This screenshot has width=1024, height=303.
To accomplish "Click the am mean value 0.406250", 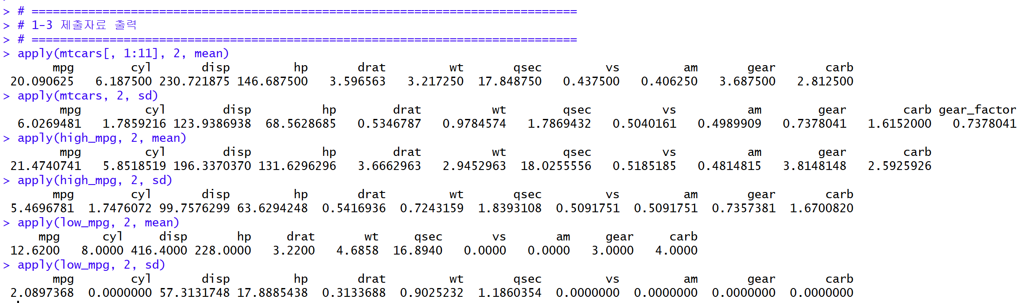I will pyautogui.click(x=669, y=81).
